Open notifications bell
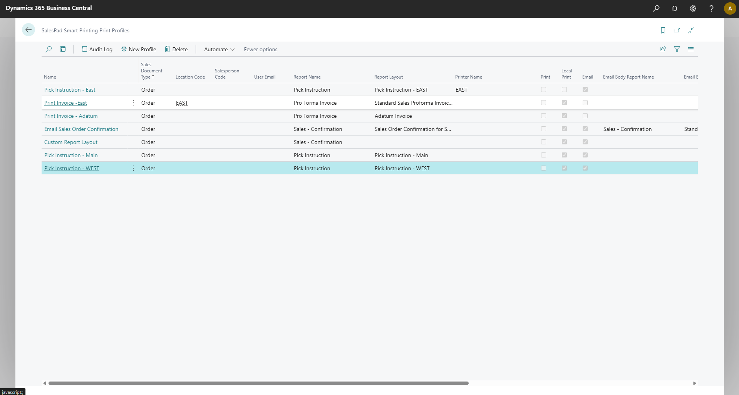 coord(675,8)
